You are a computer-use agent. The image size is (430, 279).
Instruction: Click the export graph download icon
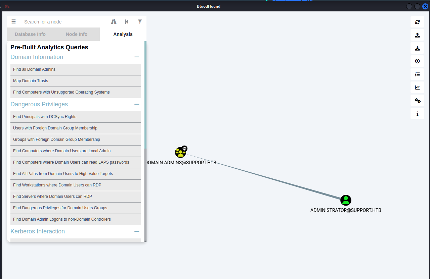click(x=417, y=48)
